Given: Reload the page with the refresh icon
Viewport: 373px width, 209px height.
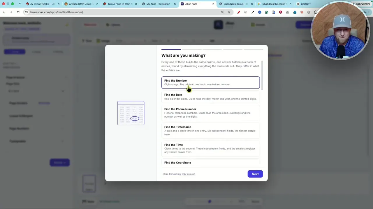Looking at the screenshot, I should 18,12.
